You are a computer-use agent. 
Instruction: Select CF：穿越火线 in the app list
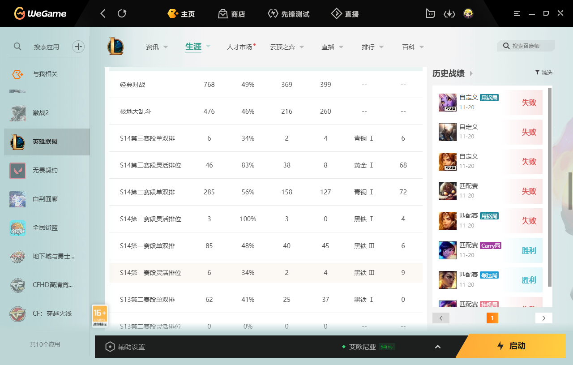(47, 313)
